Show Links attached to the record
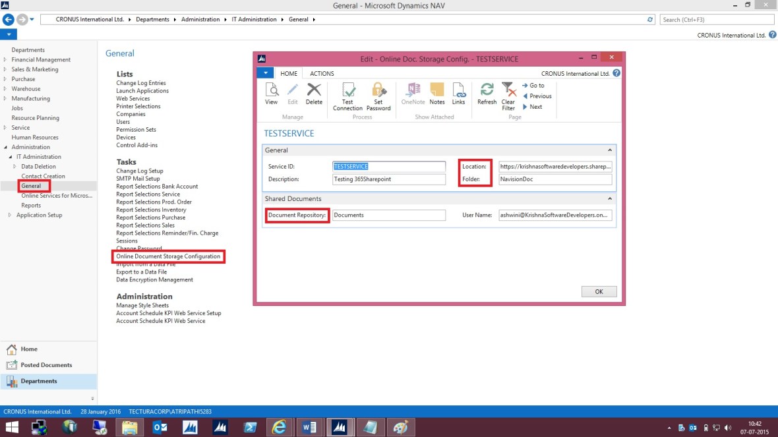The image size is (778, 437). click(x=458, y=96)
